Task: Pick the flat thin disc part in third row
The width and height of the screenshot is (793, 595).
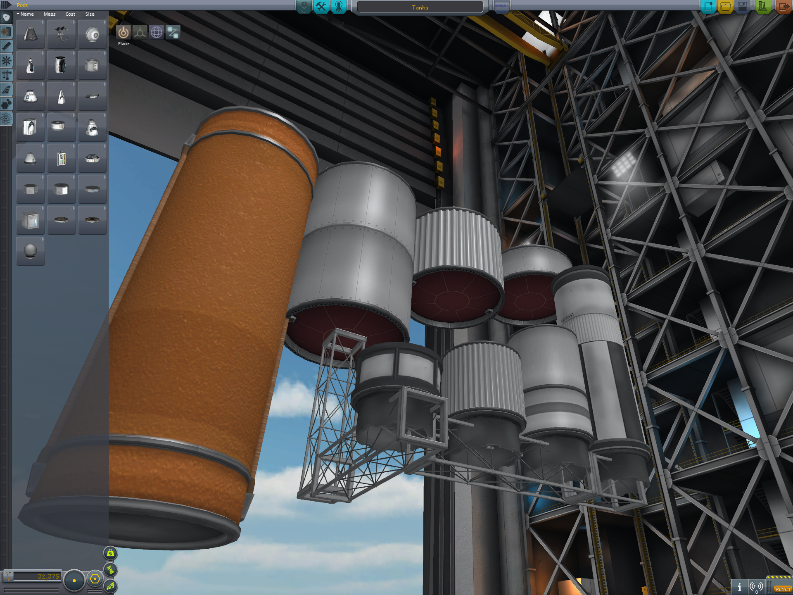Action: point(93,96)
